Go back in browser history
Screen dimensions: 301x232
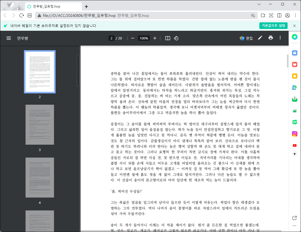[x=5, y=16]
